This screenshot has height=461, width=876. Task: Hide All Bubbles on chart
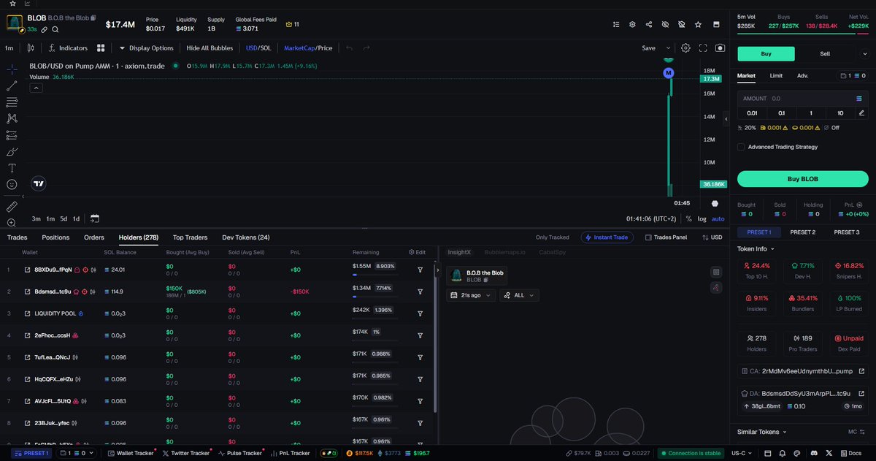point(210,48)
